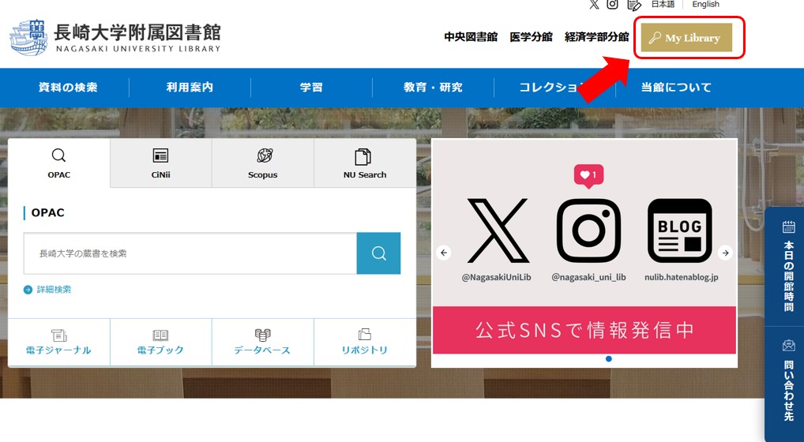Click the large X logo in banner
804x442 pixels.
[x=498, y=230]
